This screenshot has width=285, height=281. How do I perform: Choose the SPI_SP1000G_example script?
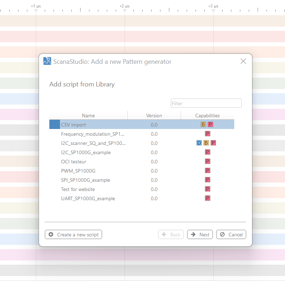pyautogui.click(x=86, y=180)
